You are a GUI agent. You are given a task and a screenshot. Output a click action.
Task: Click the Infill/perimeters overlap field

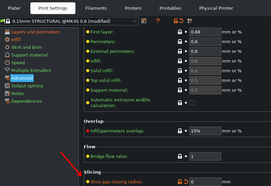click(205, 131)
